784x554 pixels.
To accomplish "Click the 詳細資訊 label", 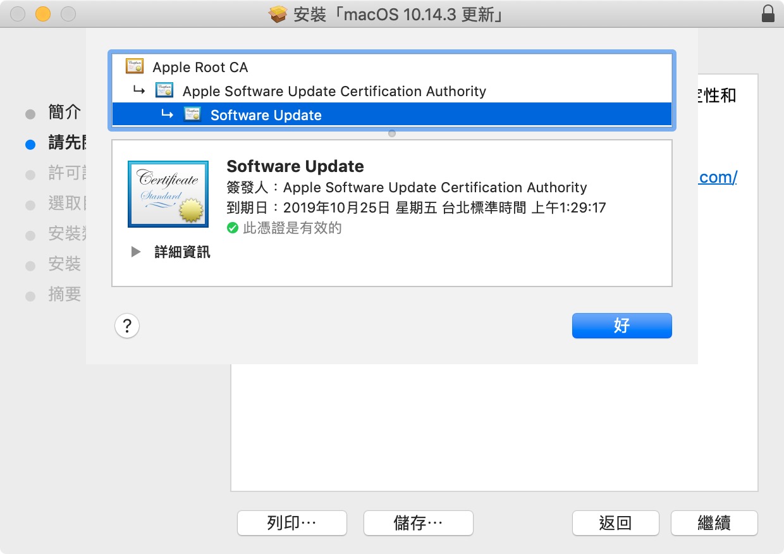I will (x=182, y=252).
